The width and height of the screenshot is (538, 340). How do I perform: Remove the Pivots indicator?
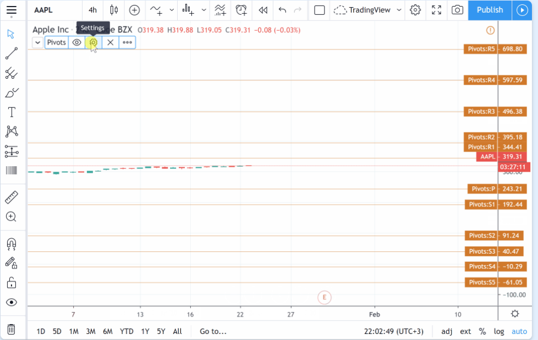(110, 42)
